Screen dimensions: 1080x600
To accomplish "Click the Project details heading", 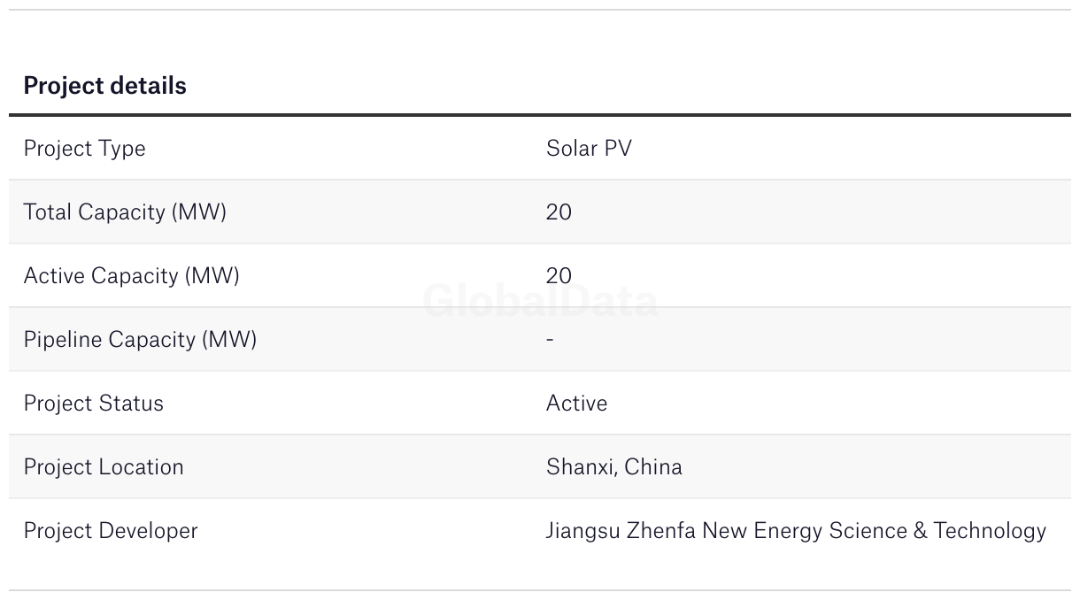I will click(x=104, y=86).
